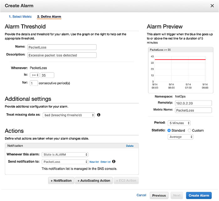Select the Define Alarm tab

pos(49,17)
